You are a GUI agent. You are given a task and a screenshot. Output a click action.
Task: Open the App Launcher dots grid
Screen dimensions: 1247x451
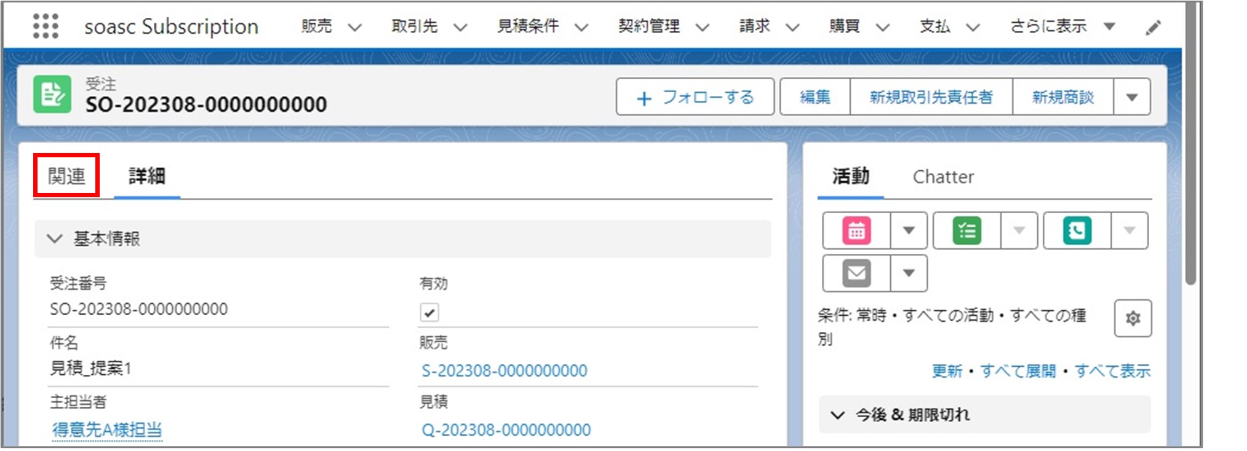(46, 26)
